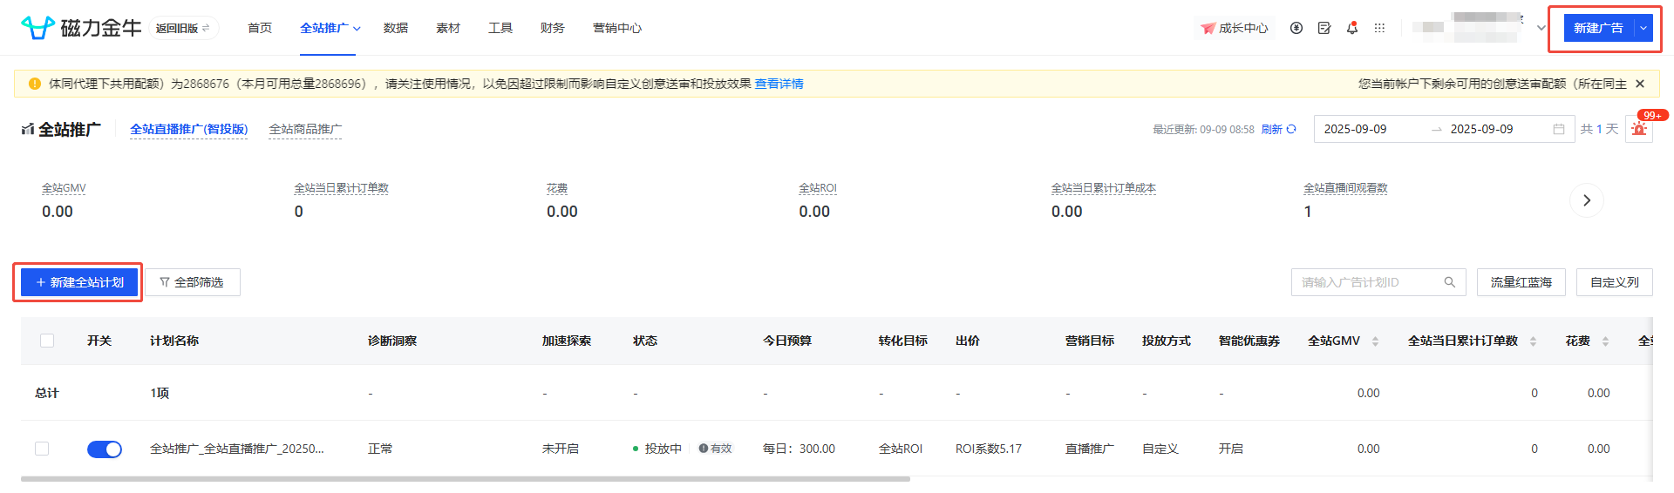Open the 数据 menu
This screenshot has height=493, width=1674.
coord(396,28)
